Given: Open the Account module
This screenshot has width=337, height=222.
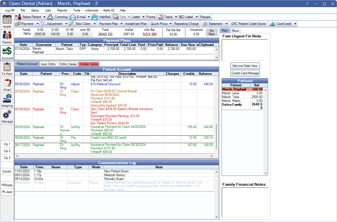Looking at the screenshot, I should 7,53.
